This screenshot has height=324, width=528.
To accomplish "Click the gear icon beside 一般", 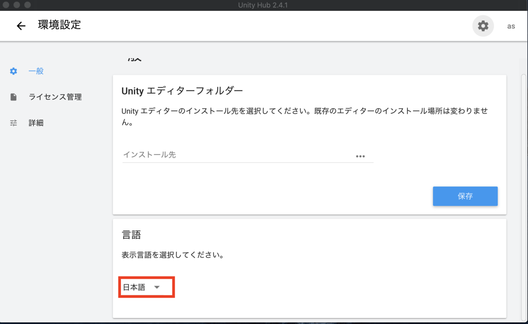I will click(14, 71).
